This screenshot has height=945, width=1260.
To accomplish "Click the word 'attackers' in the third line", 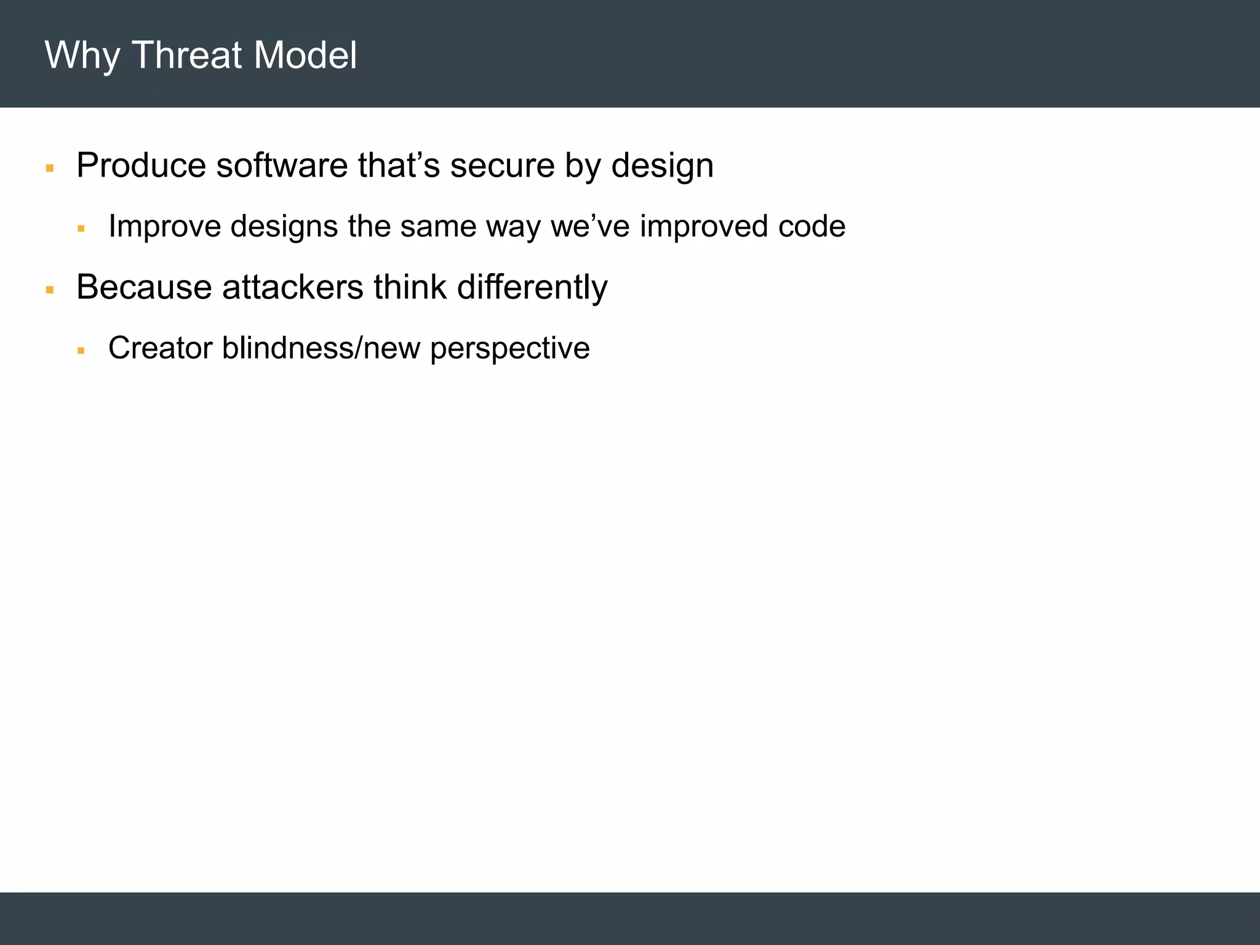I will pyautogui.click(x=292, y=287).
